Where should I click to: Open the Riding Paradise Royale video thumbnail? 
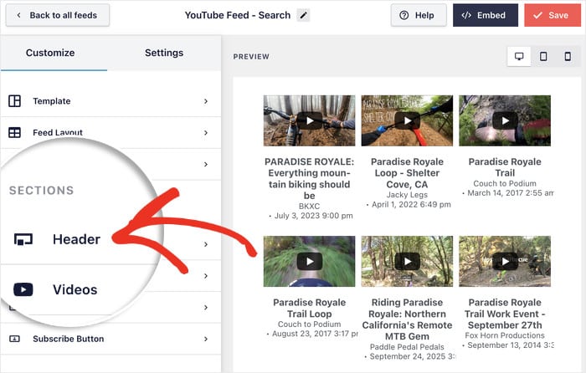pyautogui.click(x=407, y=262)
